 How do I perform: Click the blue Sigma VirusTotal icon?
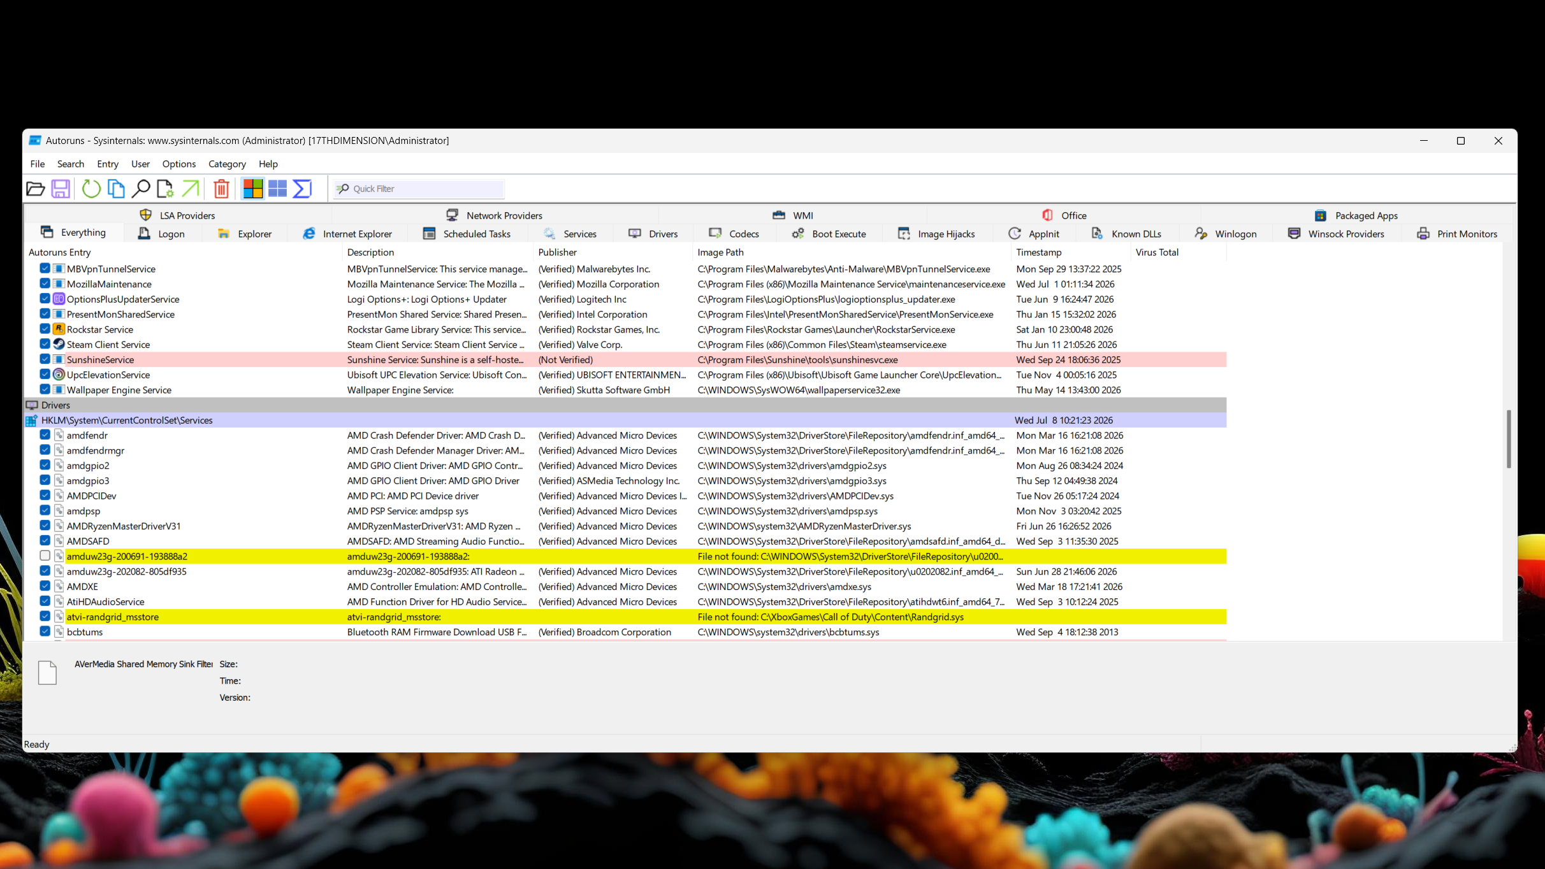pyautogui.click(x=302, y=189)
